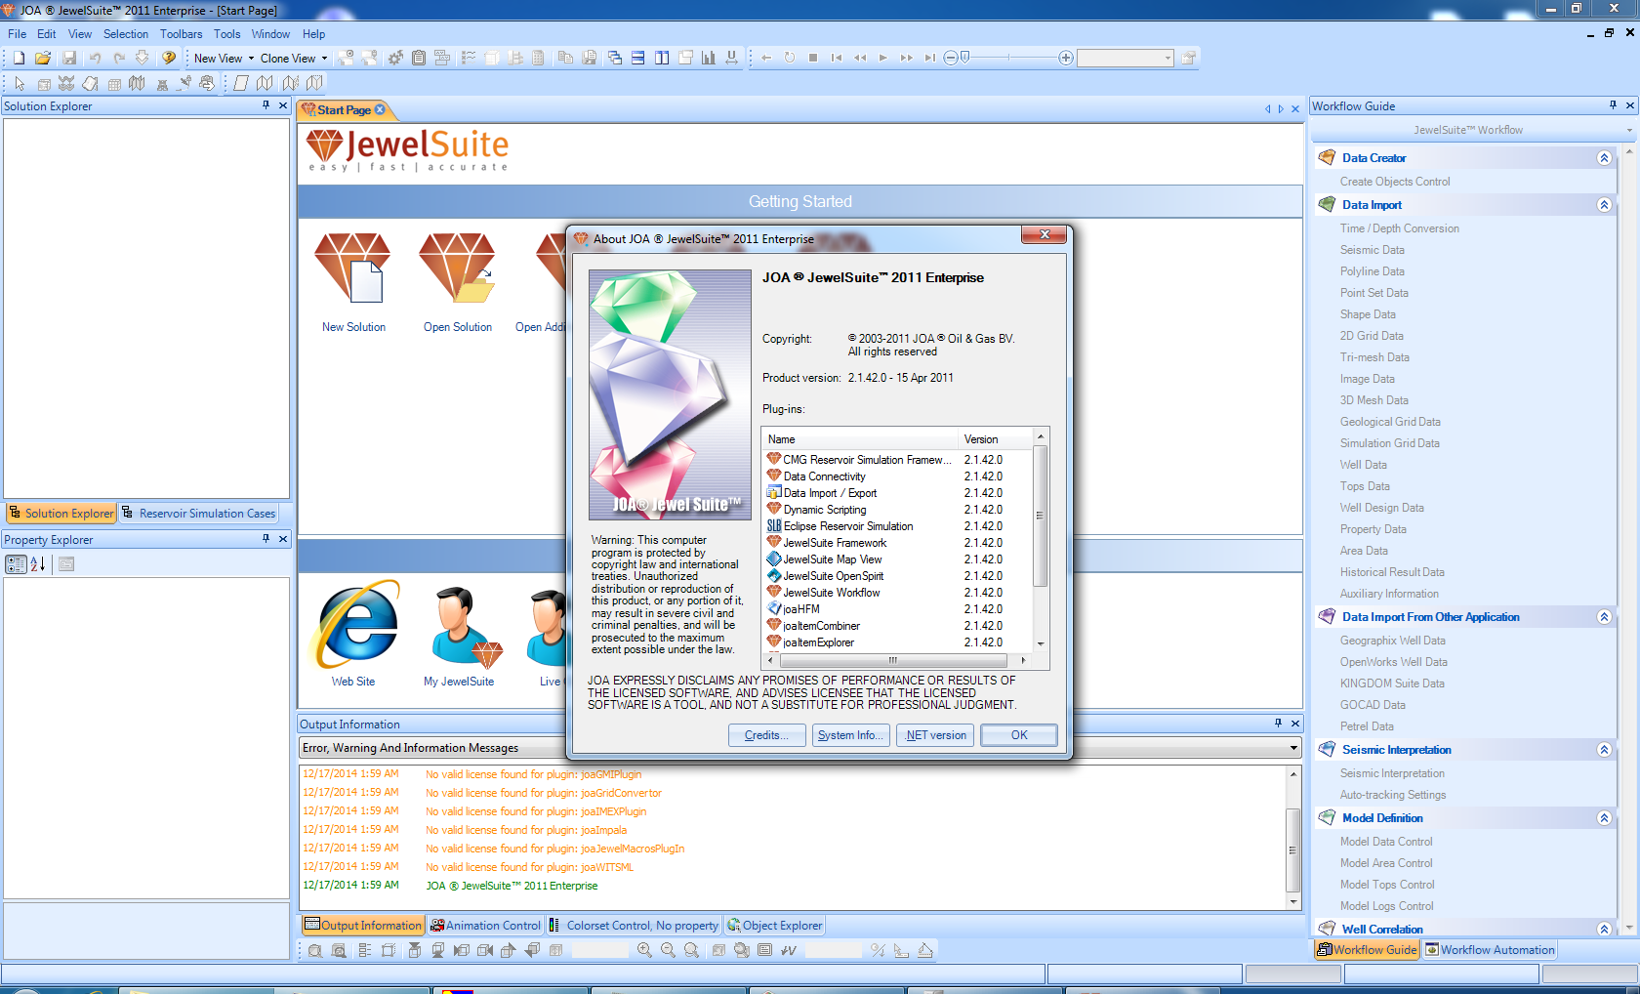Open the Time / Depth Conversion link
The height and width of the screenshot is (994, 1640).
(x=1399, y=228)
